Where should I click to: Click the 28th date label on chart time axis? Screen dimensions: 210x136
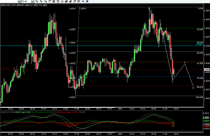click(120, 109)
